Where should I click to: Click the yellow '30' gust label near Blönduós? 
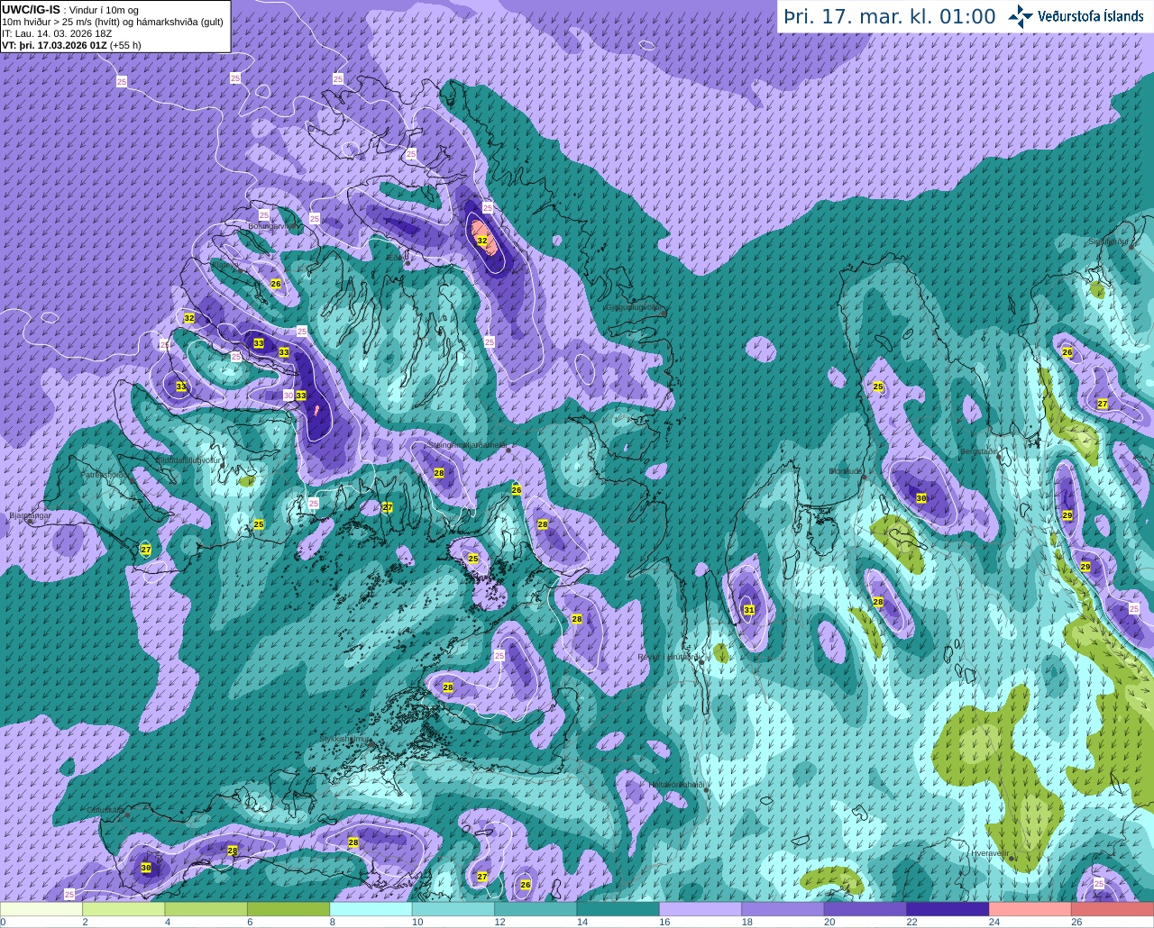[x=921, y=498]
